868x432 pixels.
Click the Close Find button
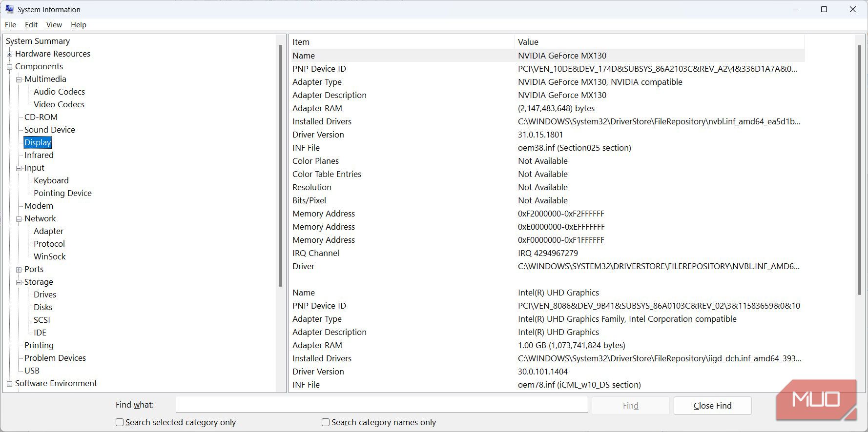click(712, 406)
